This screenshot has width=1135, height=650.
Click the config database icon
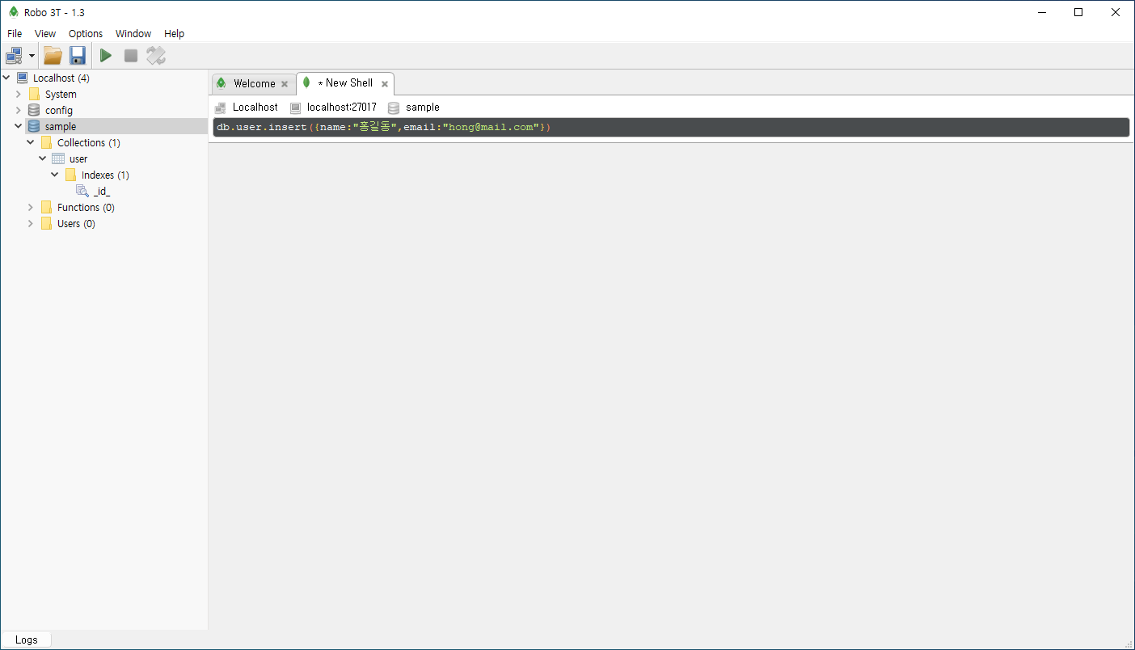pos(34,110)
